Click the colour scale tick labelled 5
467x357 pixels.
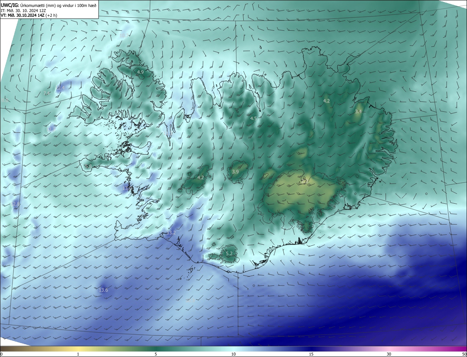tap(156, 354)
